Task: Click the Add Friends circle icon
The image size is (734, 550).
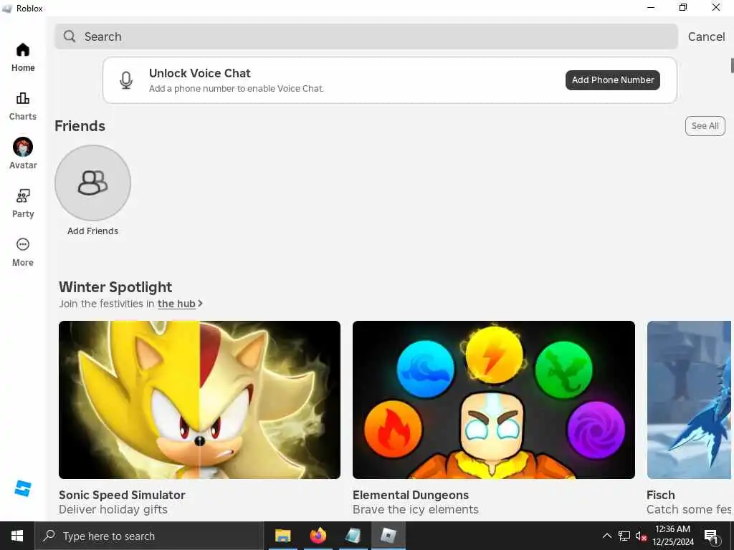Action: tap(92, 183)
